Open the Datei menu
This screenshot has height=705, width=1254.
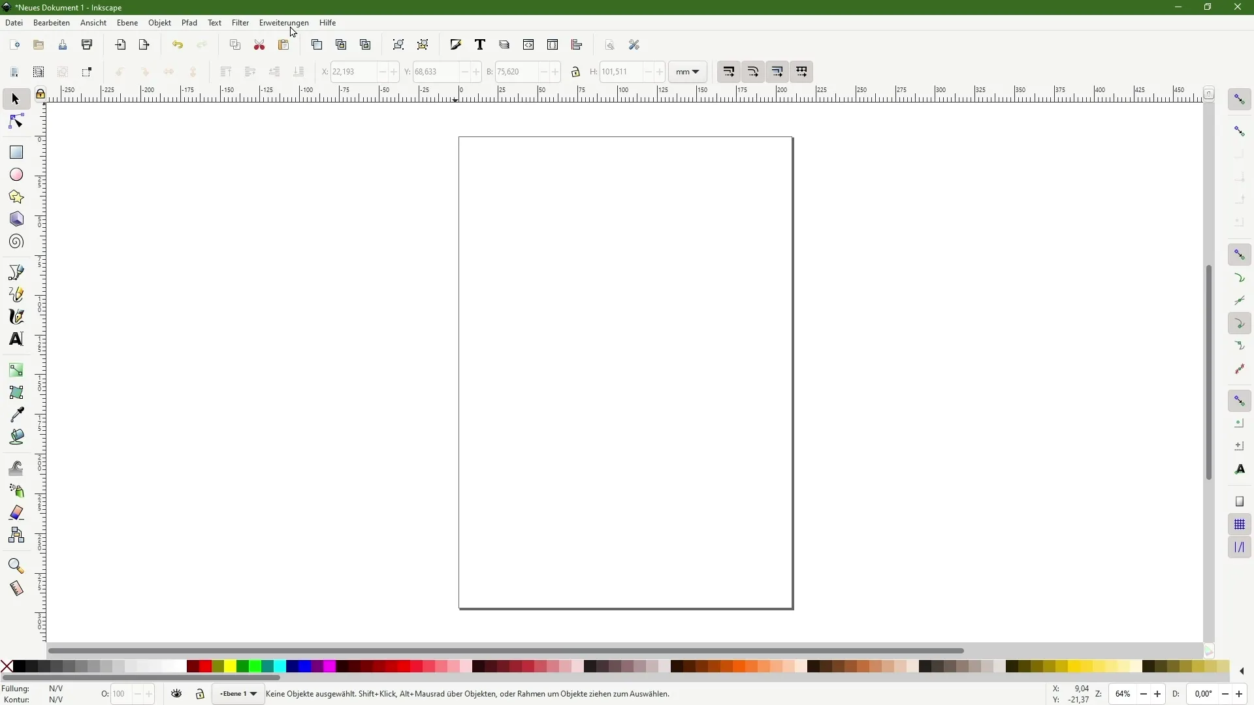pyautogui.click(x=14, y=23)
